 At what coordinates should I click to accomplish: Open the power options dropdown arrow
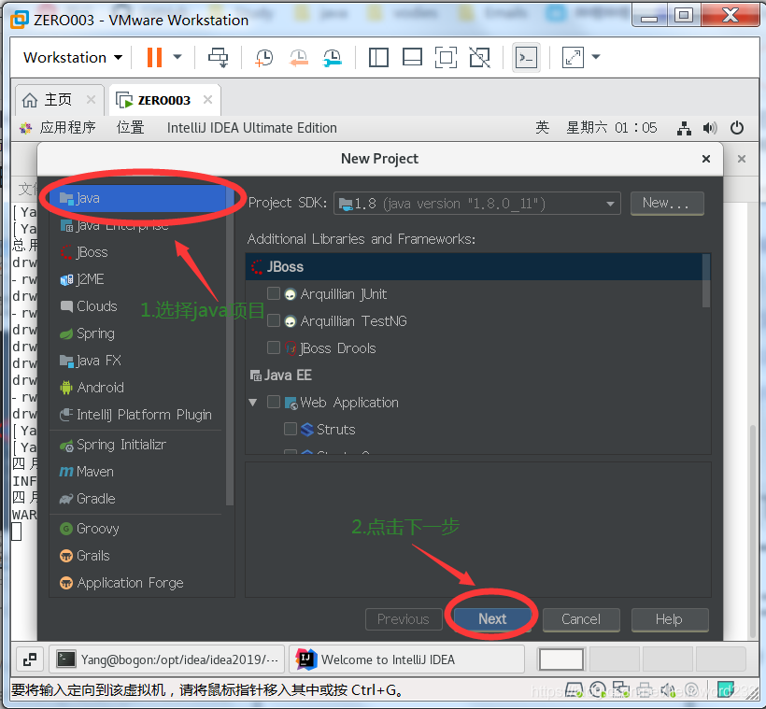pos(177,57)
